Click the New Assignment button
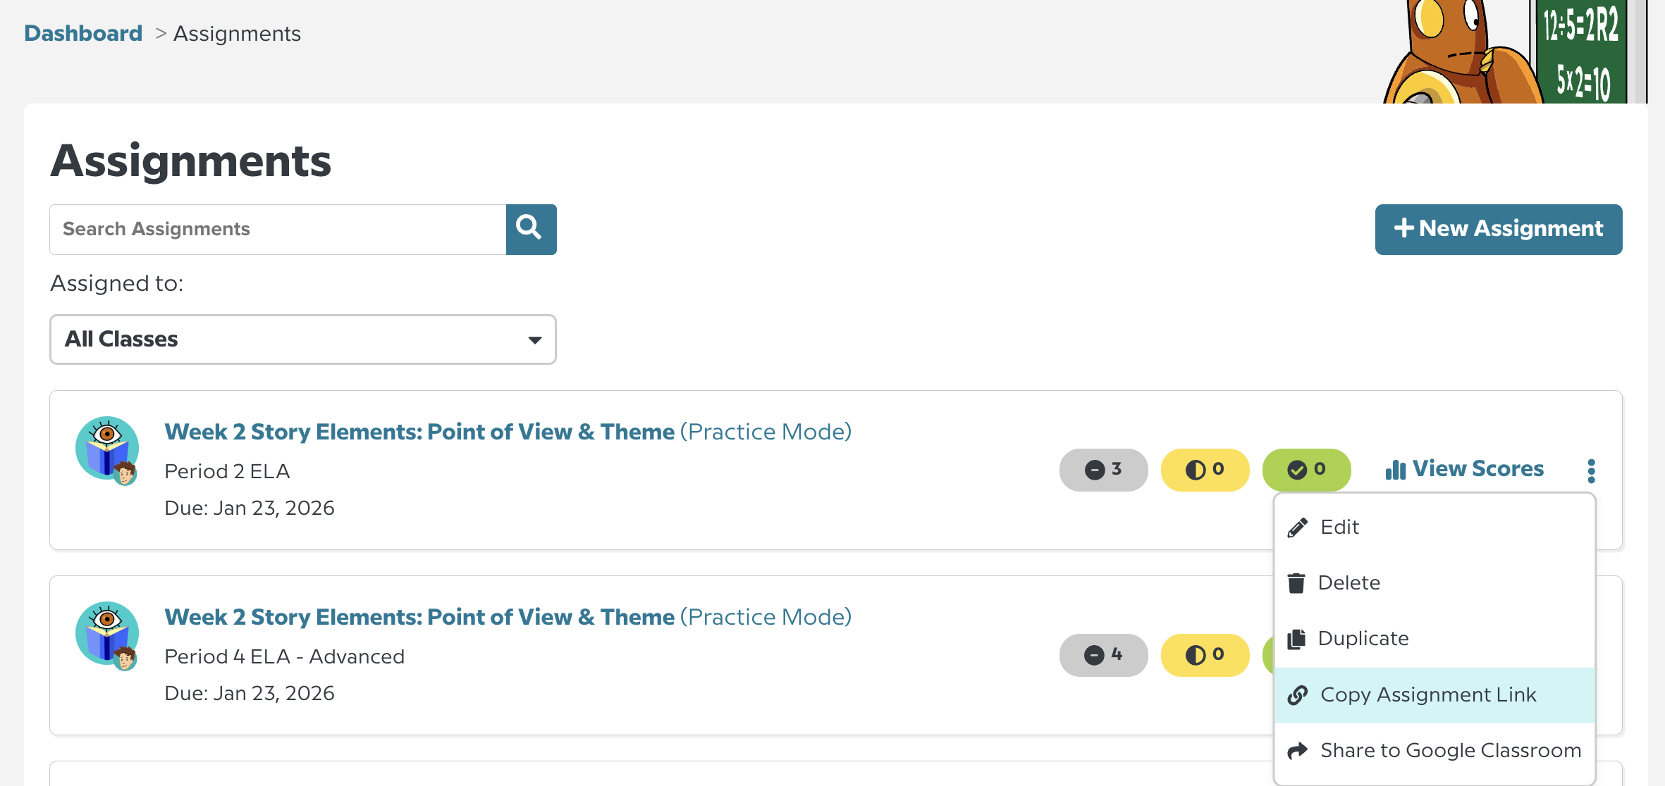The image size is (1665, 786). pyautogui.click(x=1498, y=229)
